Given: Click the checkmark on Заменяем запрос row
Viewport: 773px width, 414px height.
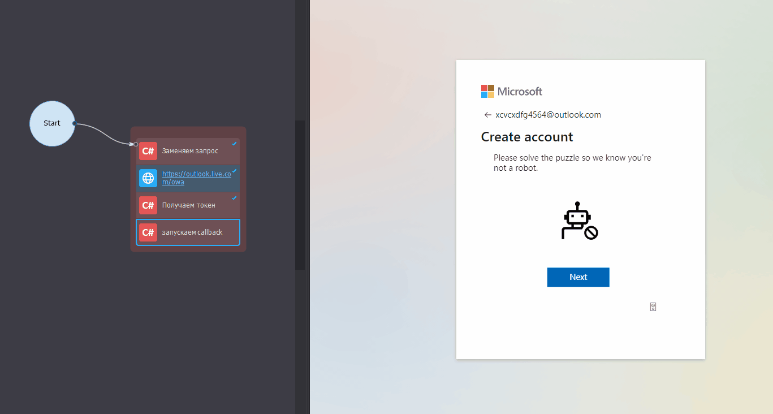Looking at the screenshot, I should click(x=234, y=144).
